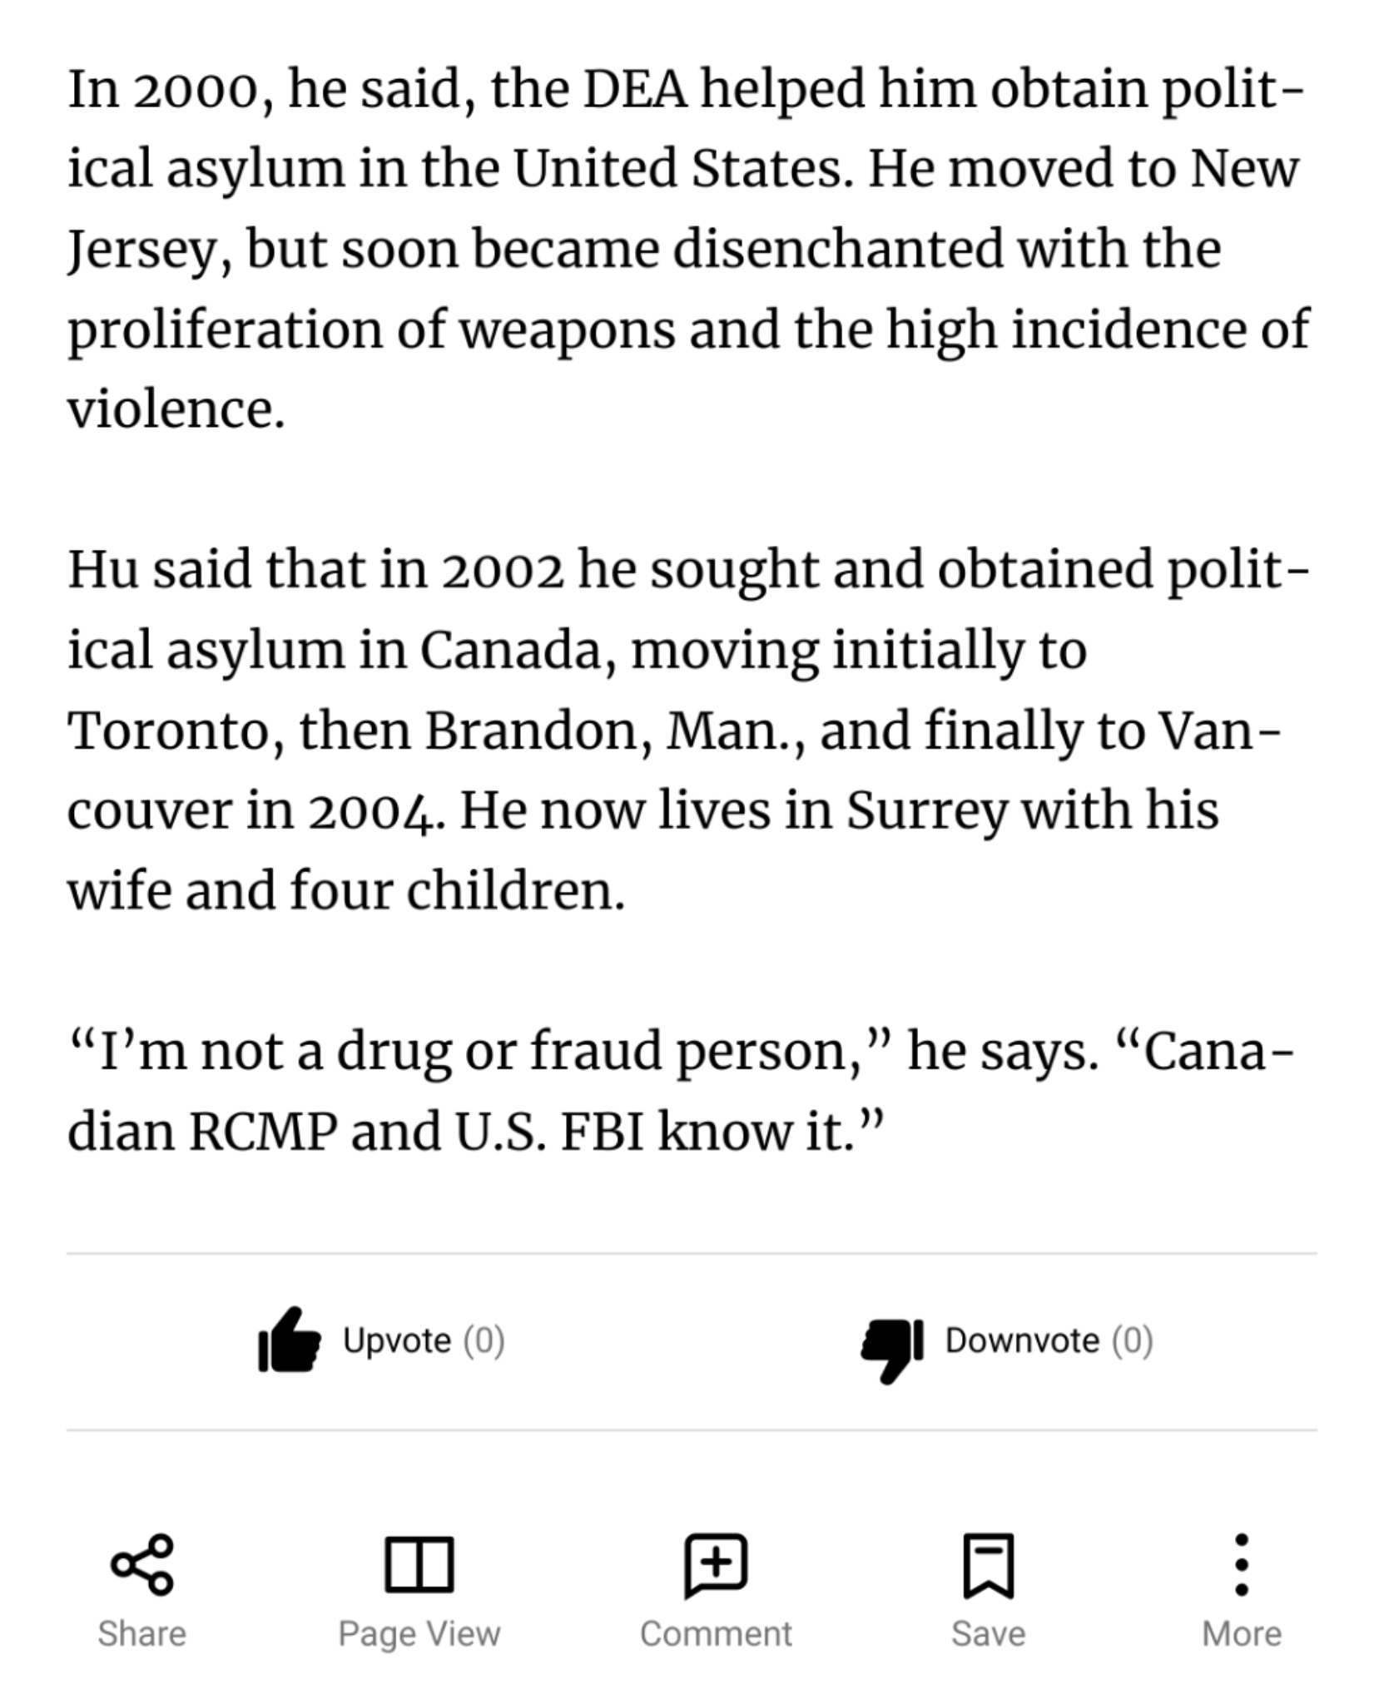
Task: Hit the "Save" label in bottom bar
Action: tap(988, 1633)
